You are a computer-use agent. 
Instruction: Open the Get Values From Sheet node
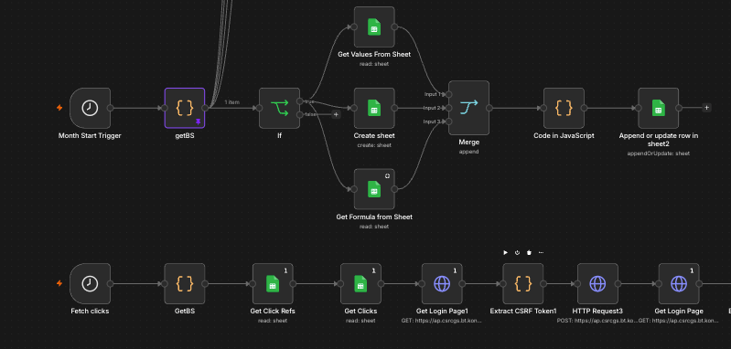374,27
